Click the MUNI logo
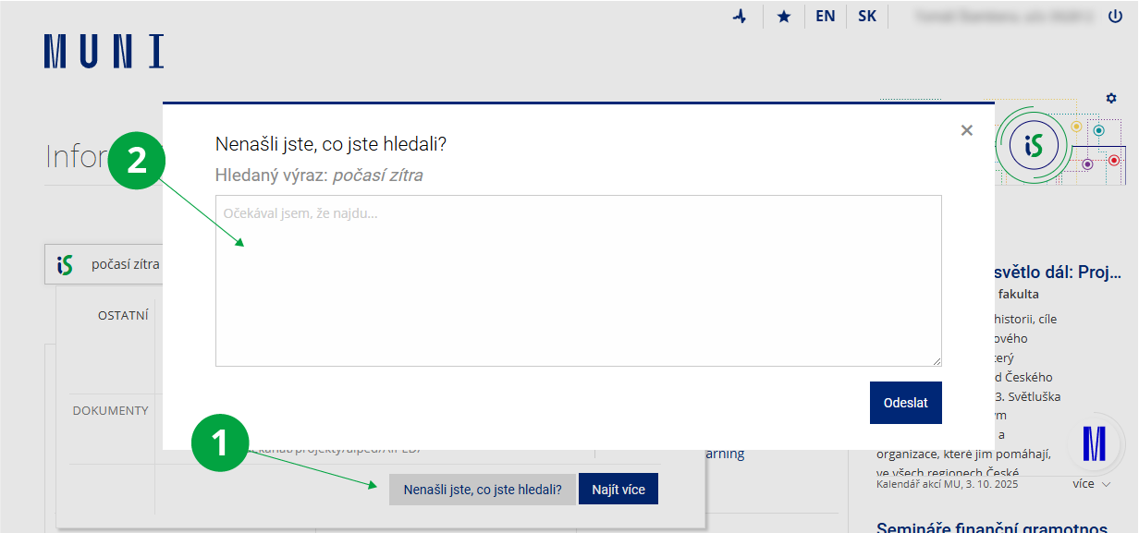The width and height of the screenshot is (1139, 533). (x=104, y=52)
